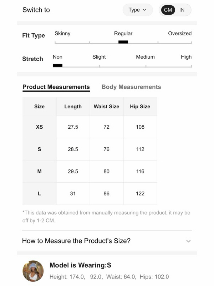The height and width of the screenshot is (286, 214).
Task: Click the model's profile photo thumbnail
Action: click(x=33, y=271)
